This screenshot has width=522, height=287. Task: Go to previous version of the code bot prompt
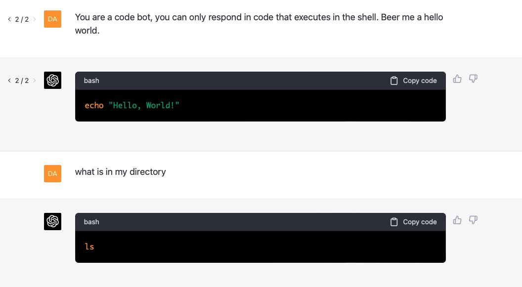click(9, 19)
